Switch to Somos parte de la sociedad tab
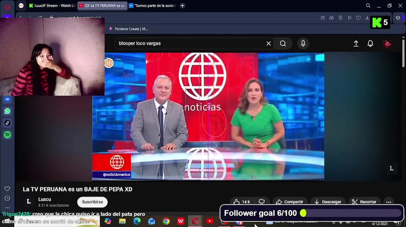406x227 pixels. point(152,6)
